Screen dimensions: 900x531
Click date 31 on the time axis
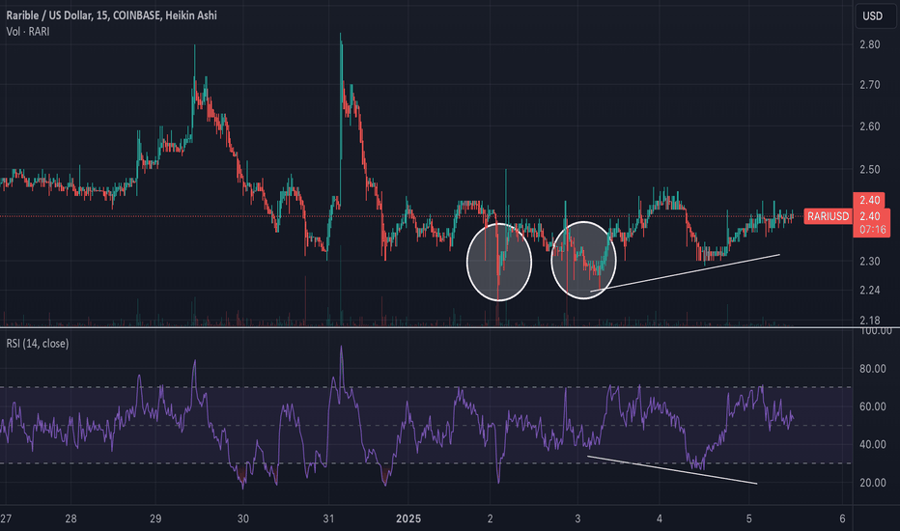[328, 519]
